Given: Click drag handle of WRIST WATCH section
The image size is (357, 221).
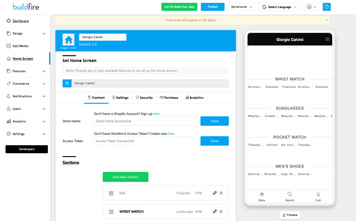Looking at the screenshot, I should (111, 212).
